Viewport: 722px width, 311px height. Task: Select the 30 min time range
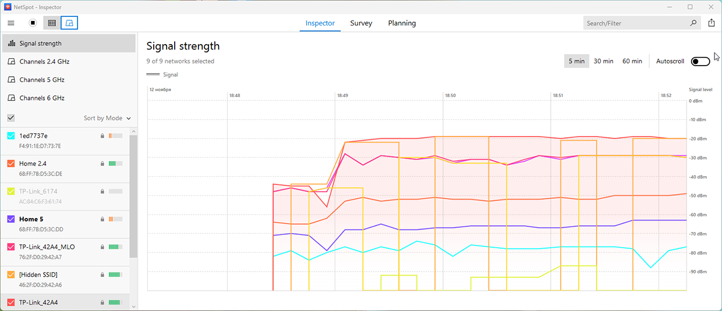click(x=603, y=61)
